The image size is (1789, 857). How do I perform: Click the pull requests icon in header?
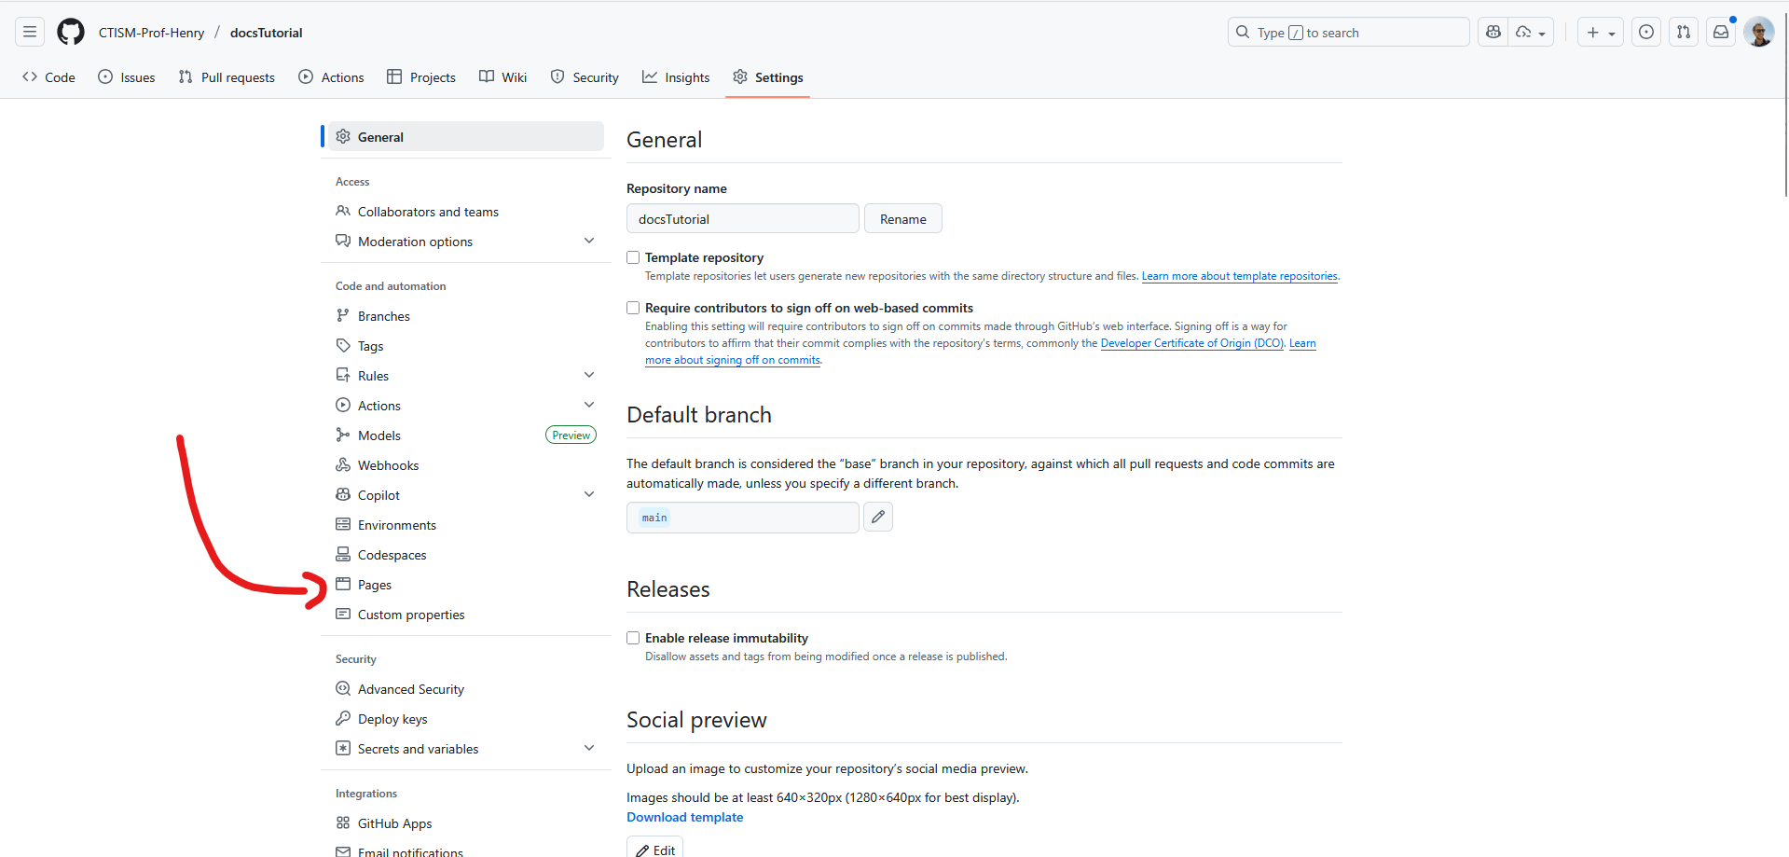(1684, 33)
